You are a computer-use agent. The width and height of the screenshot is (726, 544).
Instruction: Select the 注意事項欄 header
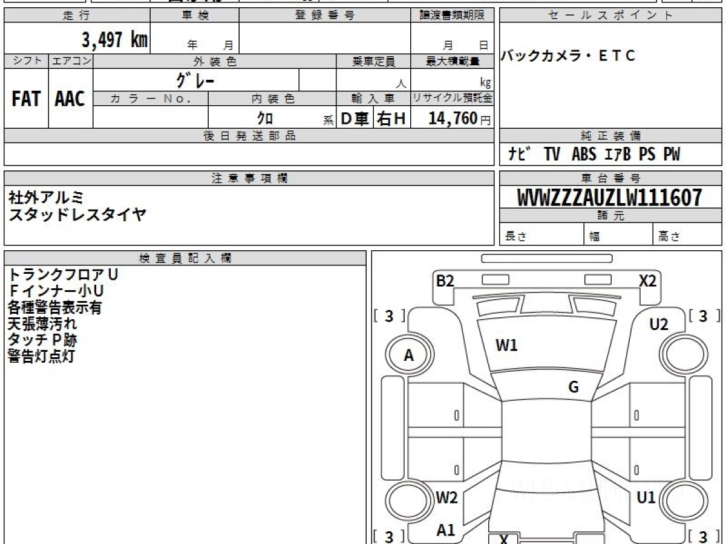(249, 178)
